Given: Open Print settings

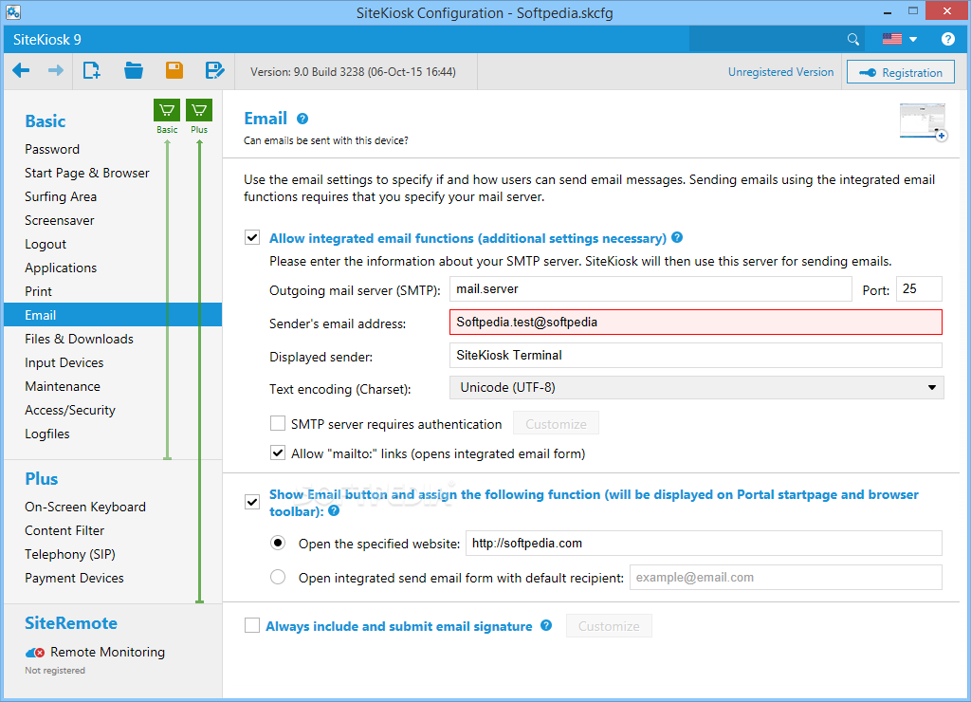Looking at the screenshot, I should tap(38, 291).
